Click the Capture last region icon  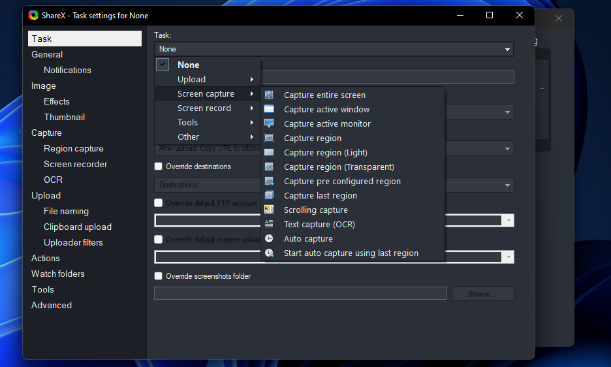pyautogui.click(x=269, y=195)
